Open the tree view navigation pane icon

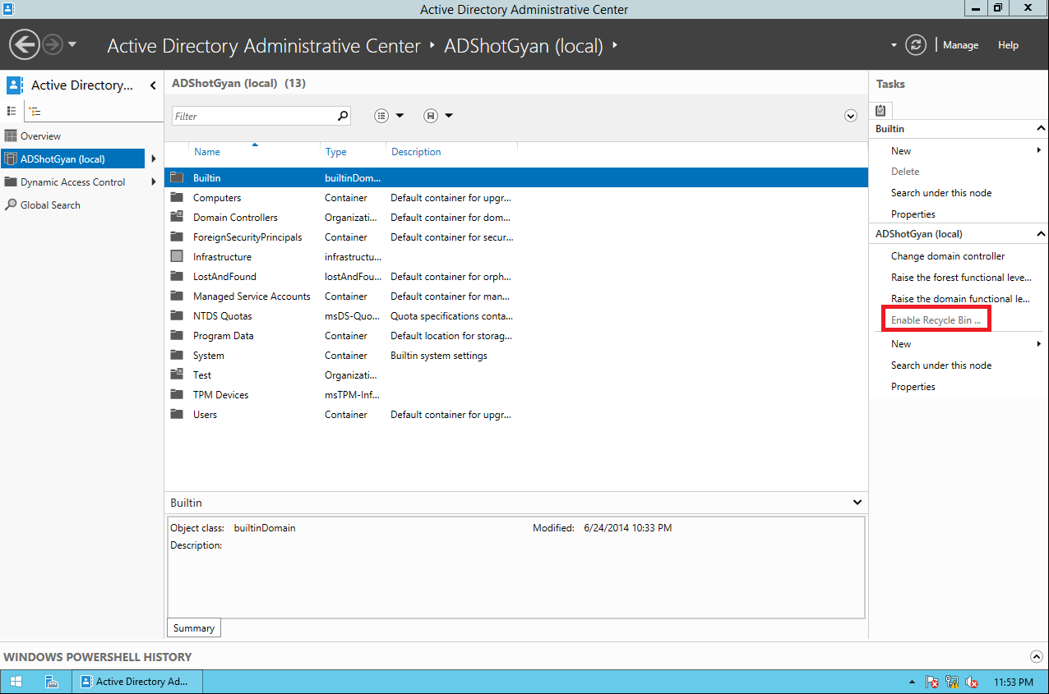(x=33, y=111)
